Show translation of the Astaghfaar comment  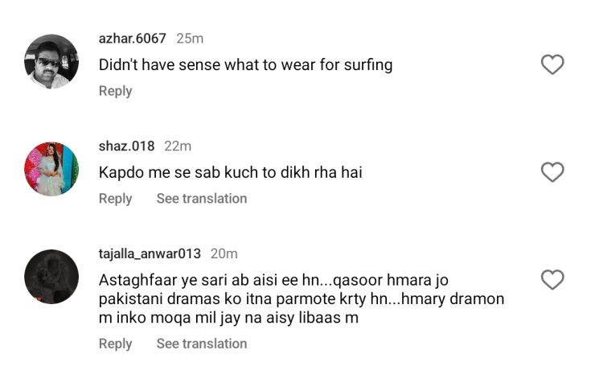201,344
